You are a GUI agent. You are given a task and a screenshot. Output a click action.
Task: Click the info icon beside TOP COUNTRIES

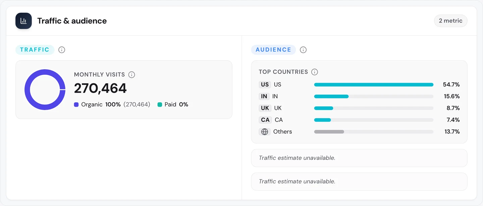tap(315, 72)
